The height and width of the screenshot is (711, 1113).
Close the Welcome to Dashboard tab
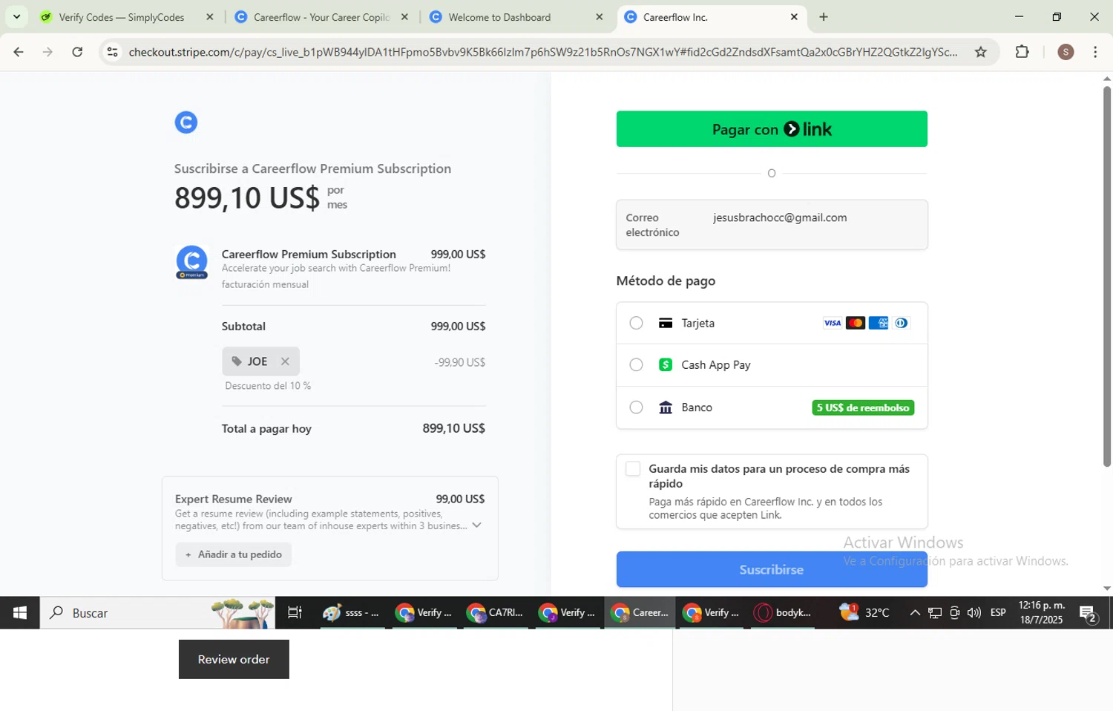(x=600, y=17)
